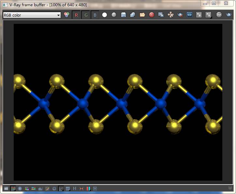Open the RGB color channel dropdown
This screenshot has width=236, height=194.
point(32,15)
